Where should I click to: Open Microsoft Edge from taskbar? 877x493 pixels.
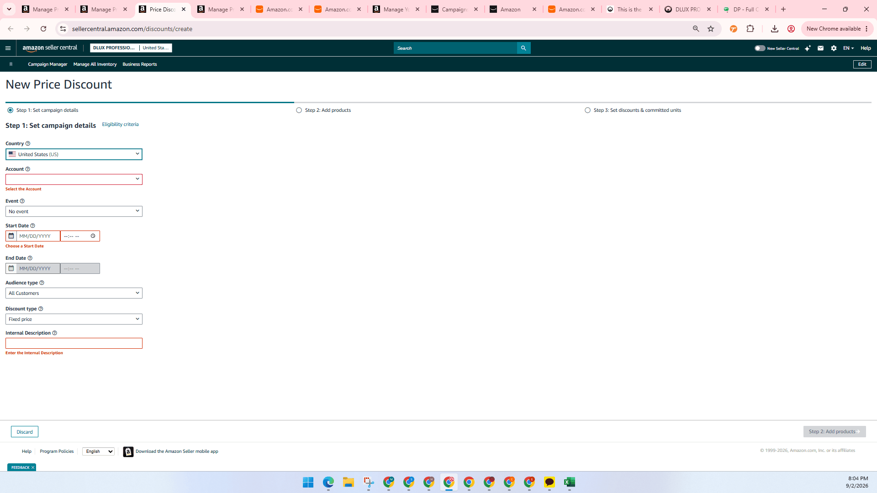pyautogui.click(x=328, y=482)
